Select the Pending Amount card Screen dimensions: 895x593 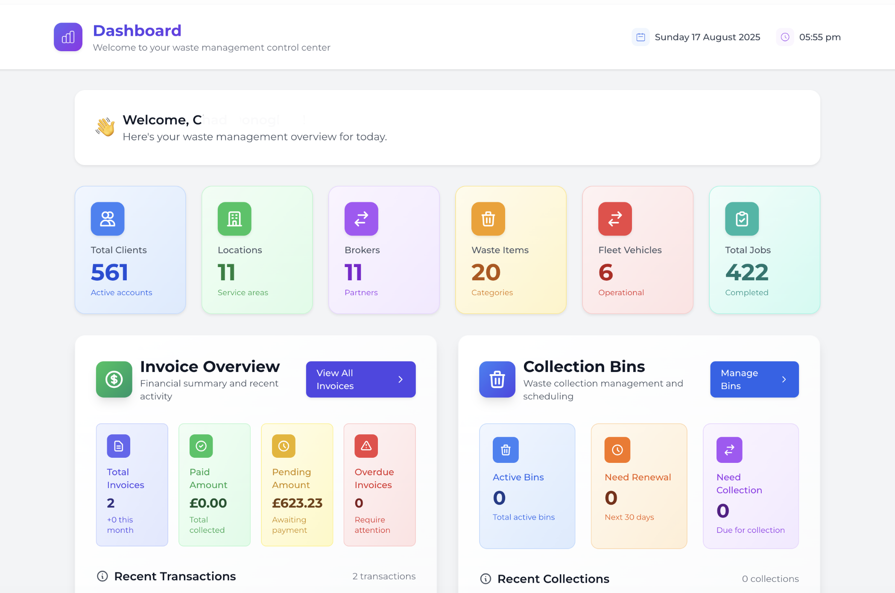click(297, 485)
